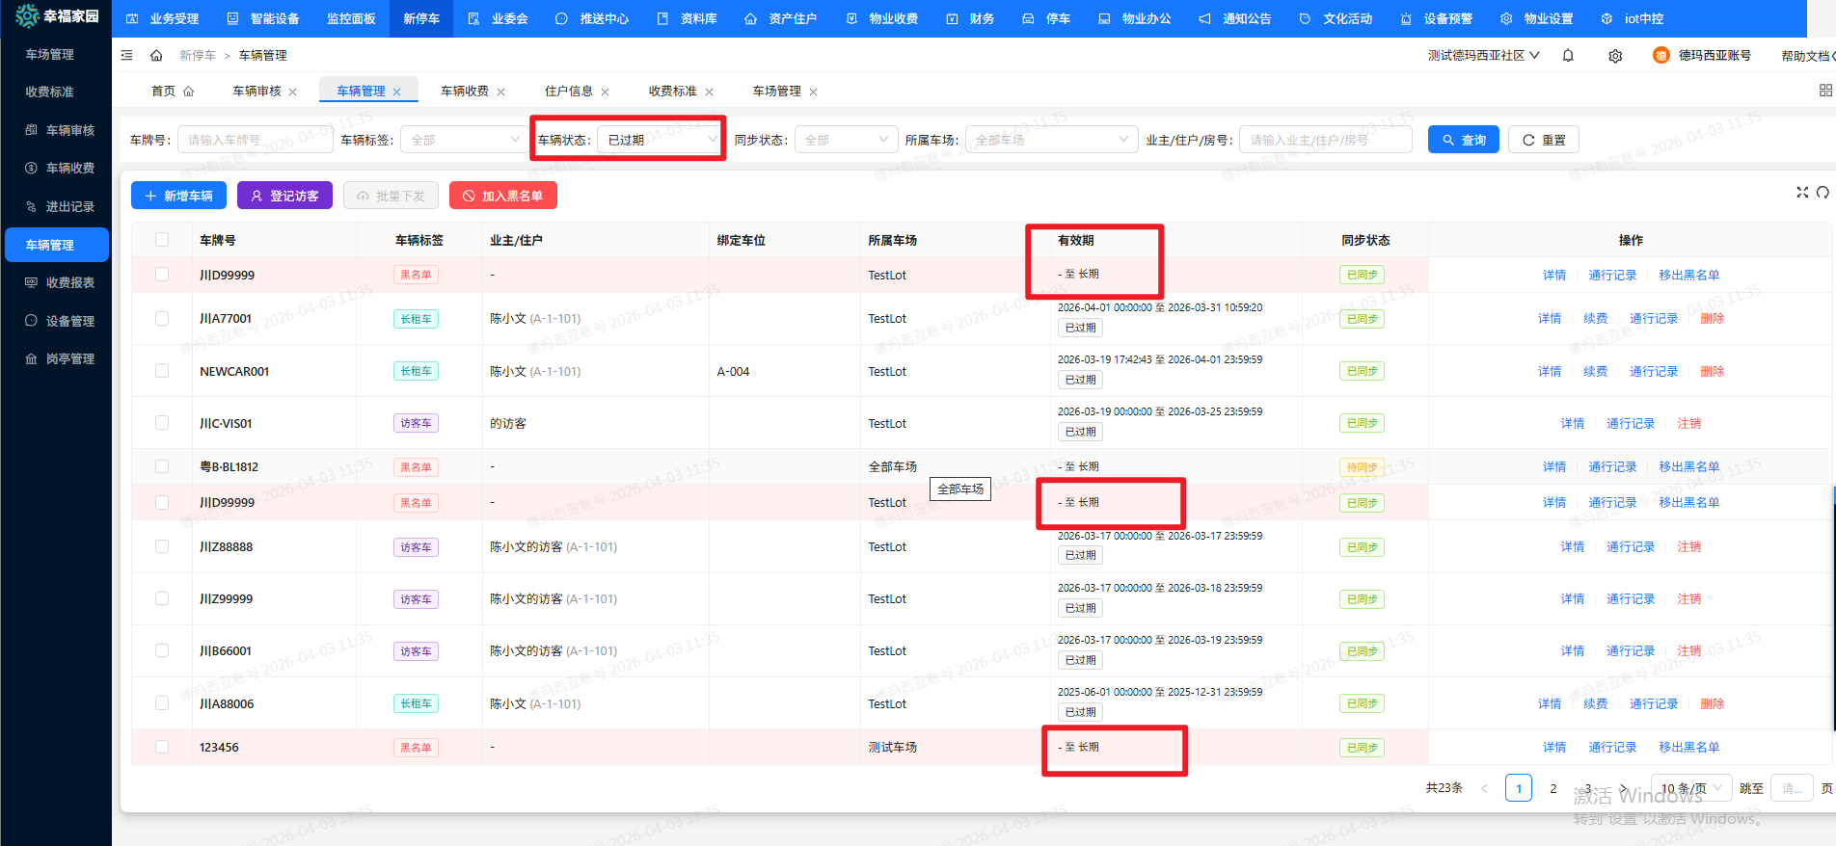Open the 测试德玛西亚社区 community selector
1836x846 pixels.
(1483, 56)
